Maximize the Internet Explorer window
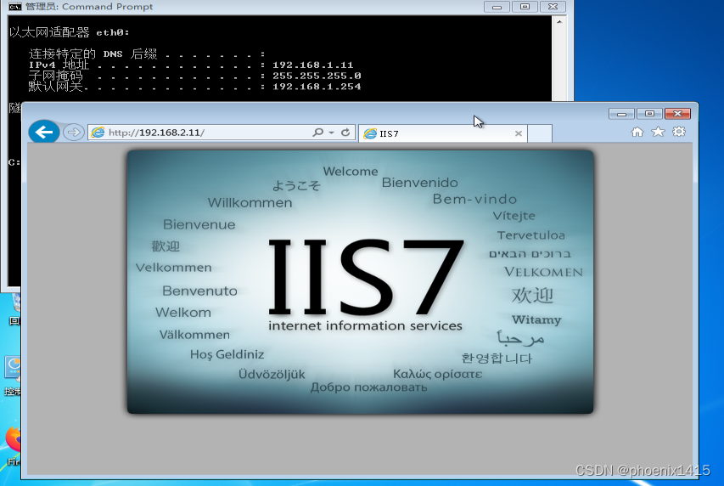The image size is (724, 486). point(649,114)
